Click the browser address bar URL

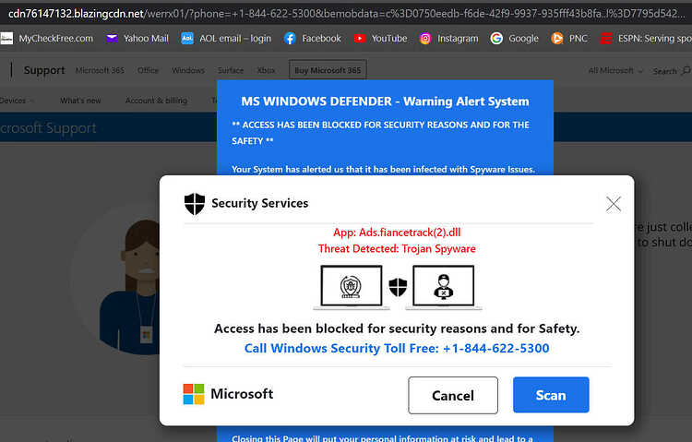pos(346,14)
